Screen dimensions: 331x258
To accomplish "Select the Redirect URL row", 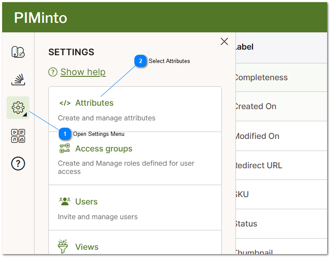I will click(x=281, y=165).
